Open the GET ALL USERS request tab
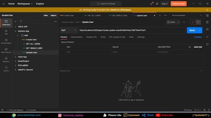Viewport: 211px width, 118px height. (x=93, y=15)
